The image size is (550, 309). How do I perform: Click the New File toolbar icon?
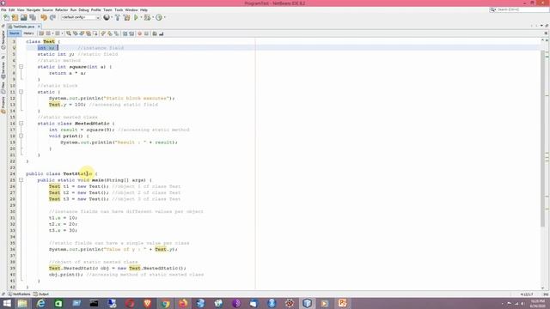click(6, 17)
